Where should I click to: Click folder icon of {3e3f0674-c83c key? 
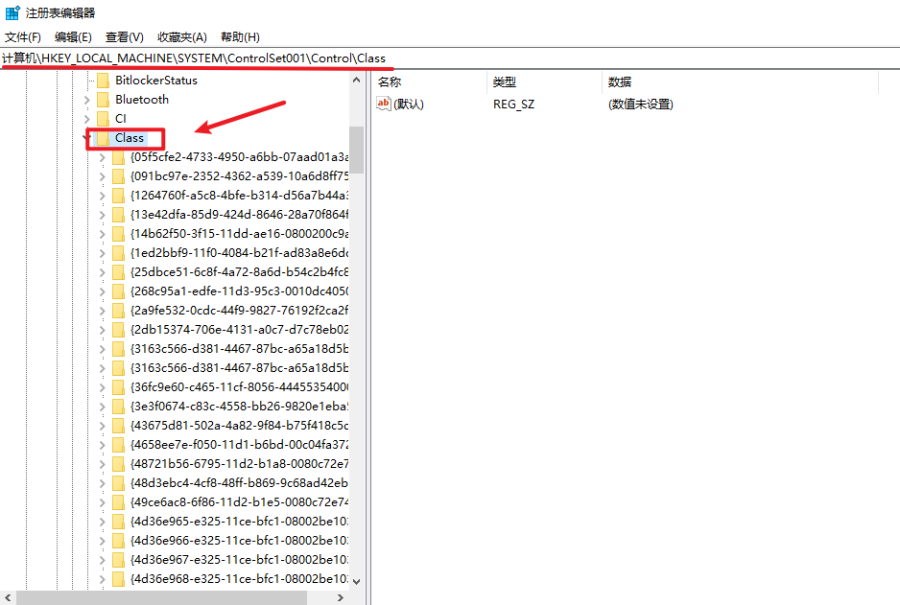tap(118, 406)
